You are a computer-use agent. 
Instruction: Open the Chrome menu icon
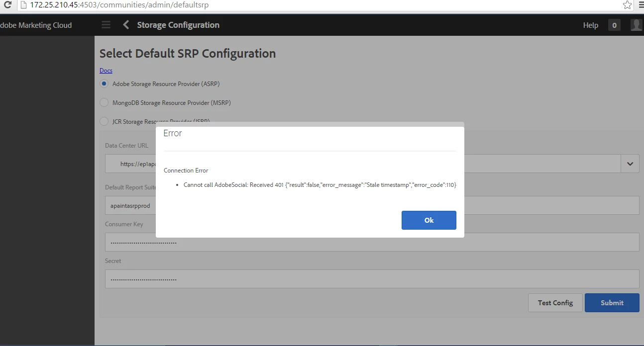[641, 5]
